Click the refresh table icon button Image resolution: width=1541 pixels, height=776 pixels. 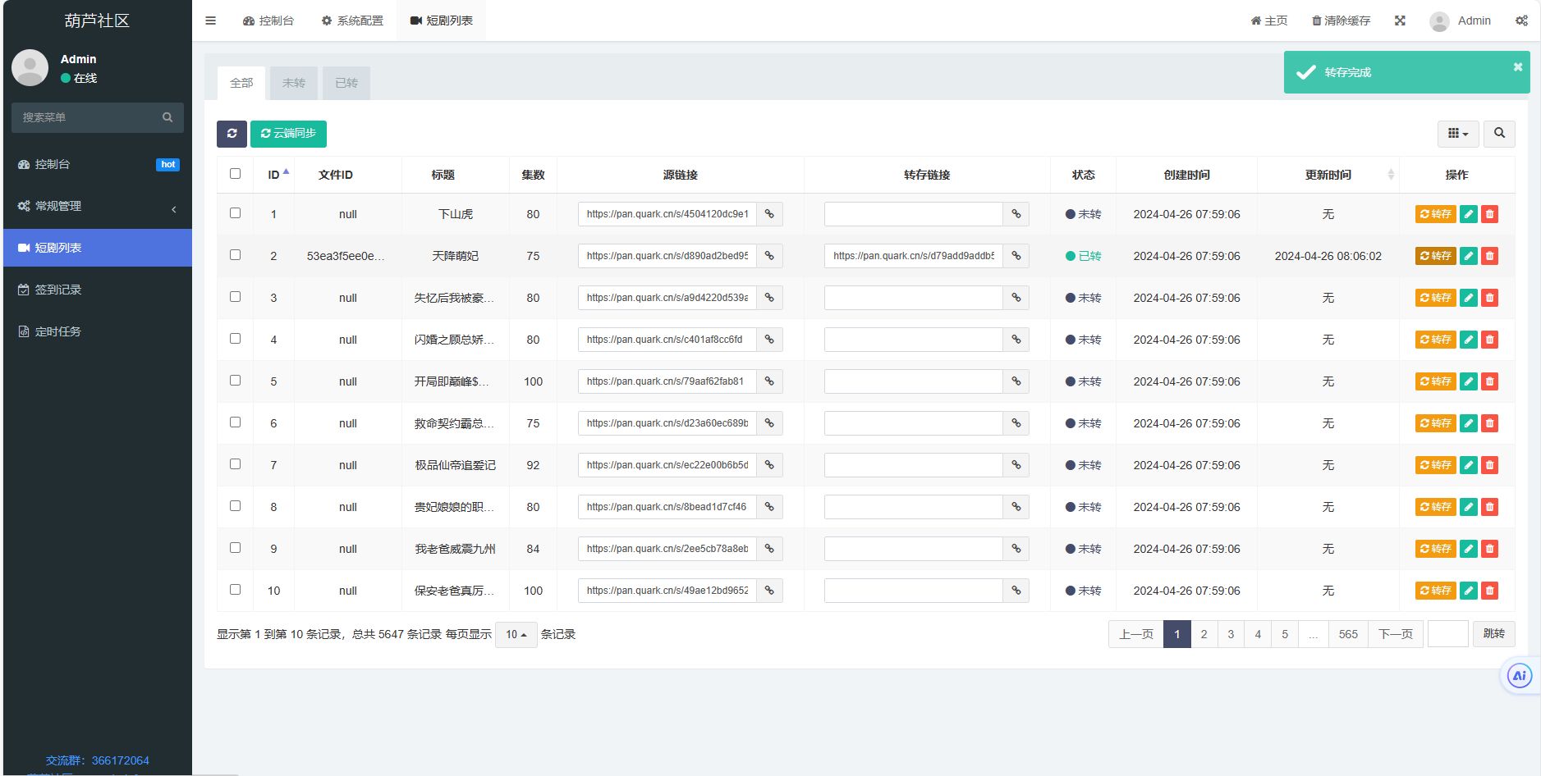coord(232,134)
